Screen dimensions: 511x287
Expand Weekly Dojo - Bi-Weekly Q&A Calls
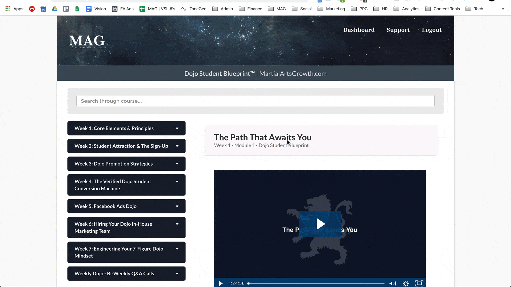click(x=126, y=273)
